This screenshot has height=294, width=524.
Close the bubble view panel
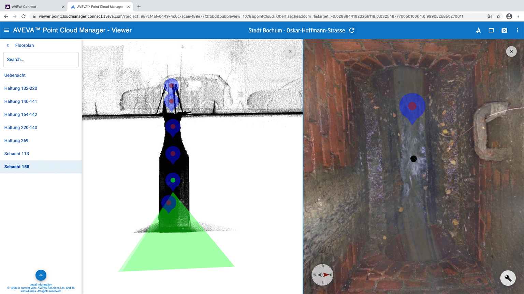tap(511, 51)
